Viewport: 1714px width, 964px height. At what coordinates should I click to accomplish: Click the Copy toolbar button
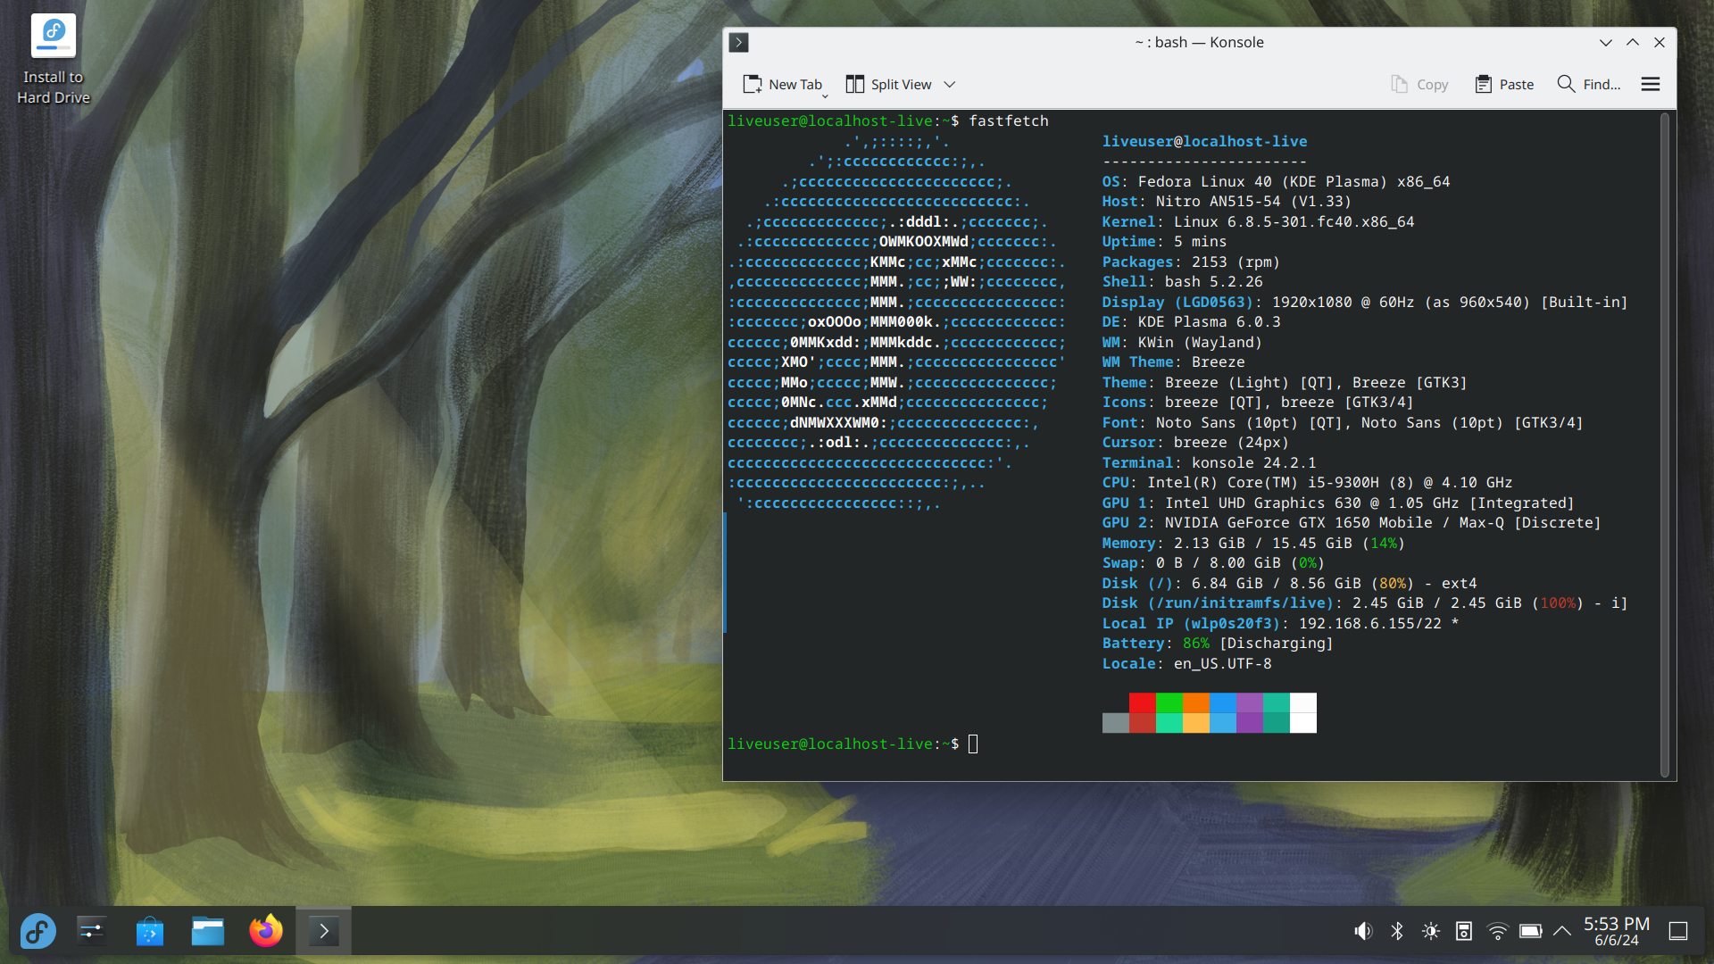point(1419,84)
